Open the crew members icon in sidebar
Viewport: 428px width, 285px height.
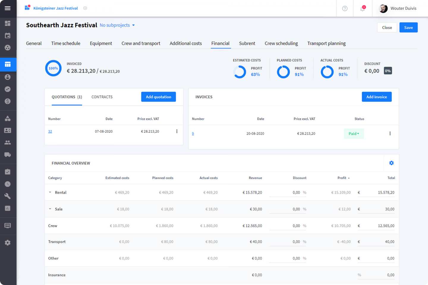pyautogui.click(x=8, y=142)
